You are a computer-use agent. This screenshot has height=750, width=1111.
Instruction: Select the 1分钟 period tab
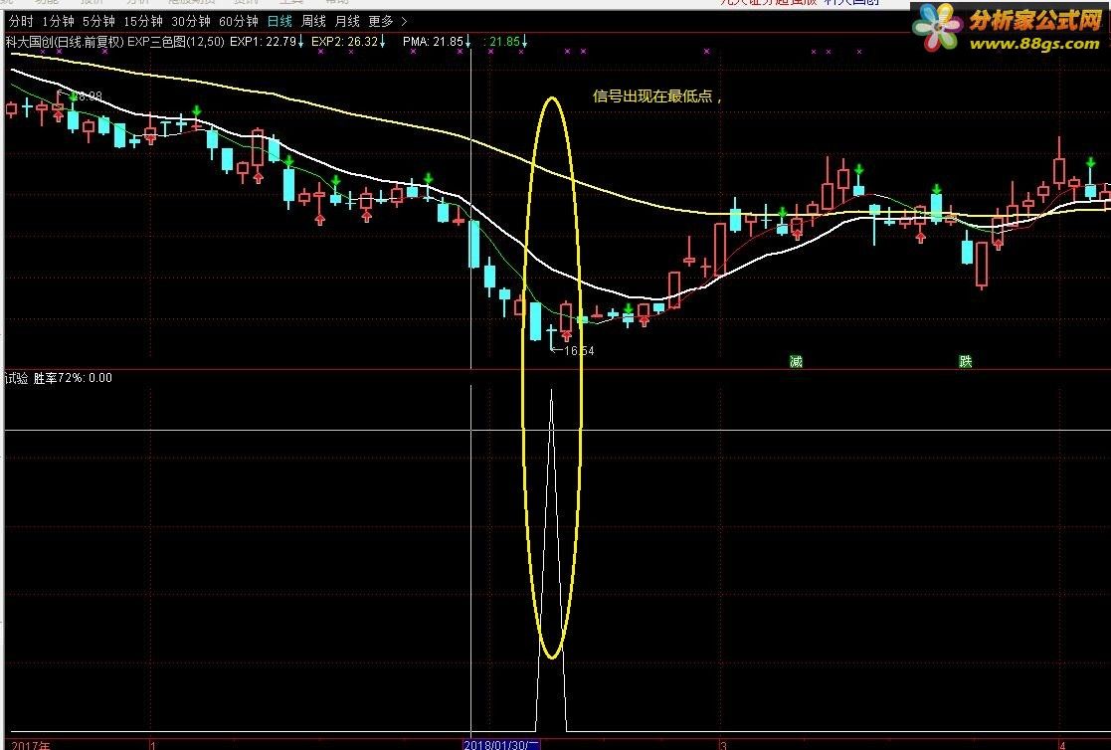tap(58, 22)
